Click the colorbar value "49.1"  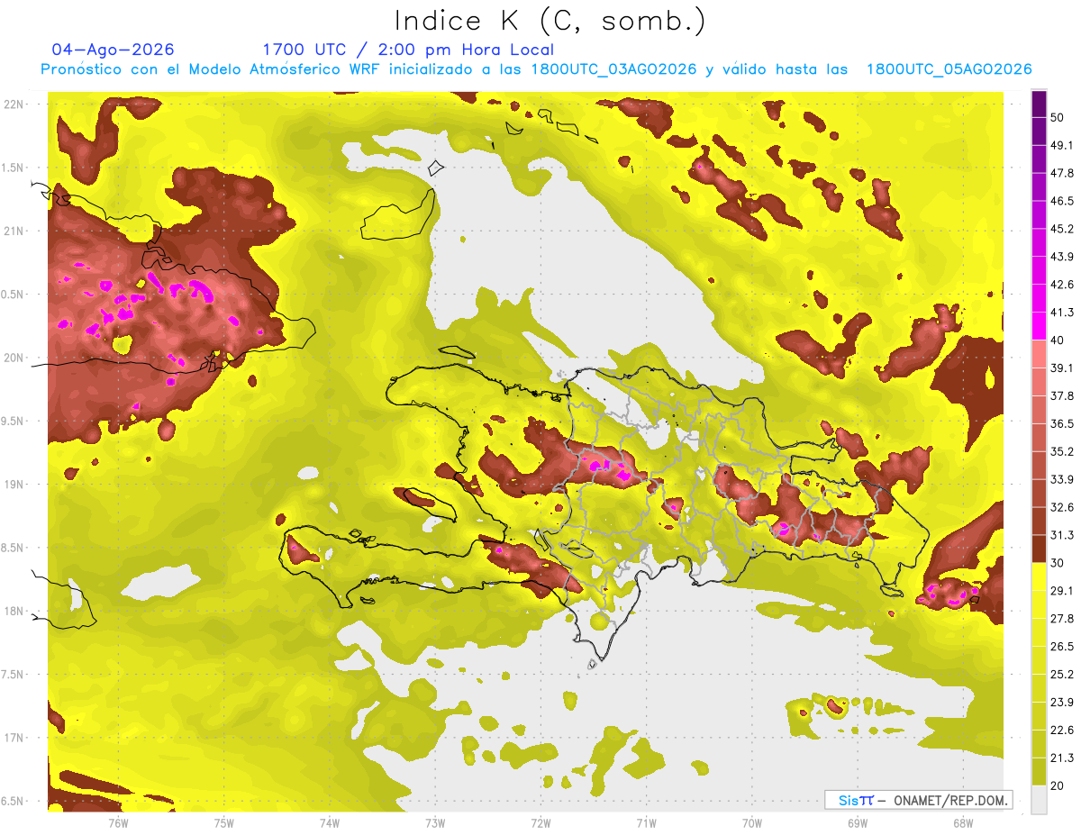click(x=1062, y=145)
